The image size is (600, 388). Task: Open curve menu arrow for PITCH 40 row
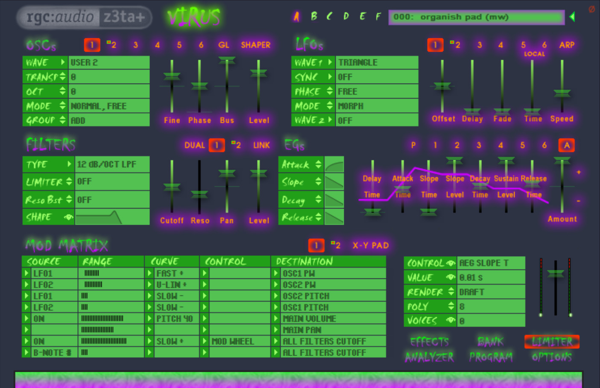(x=149, y=319)
